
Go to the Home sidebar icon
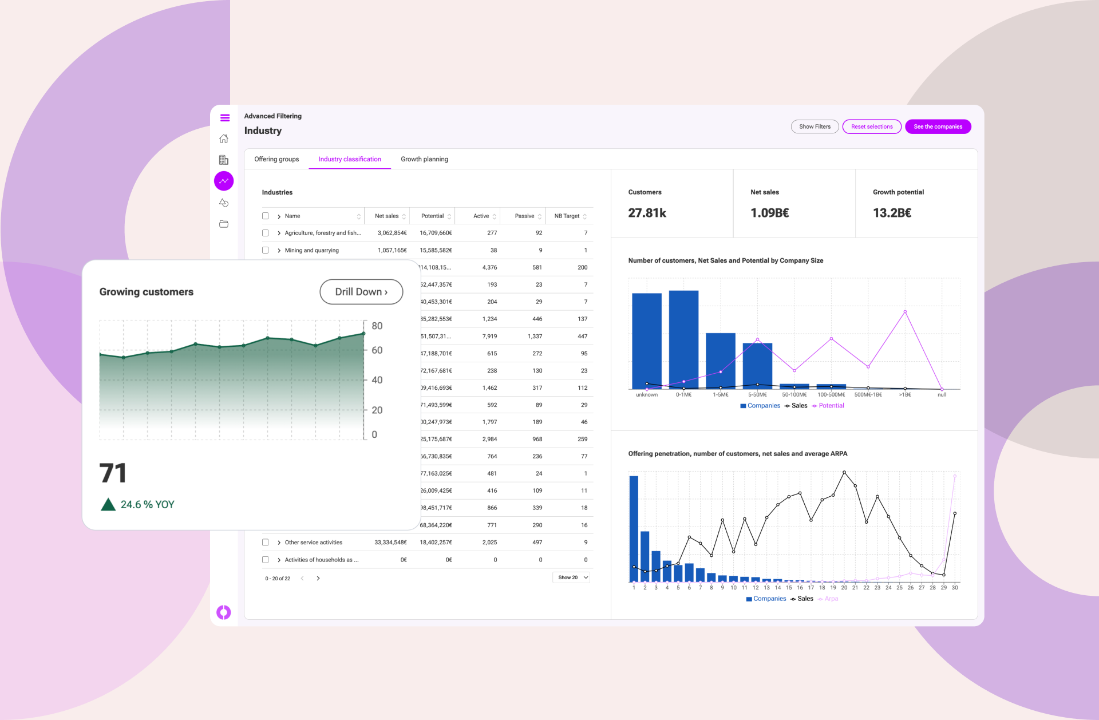pos(224,139)
